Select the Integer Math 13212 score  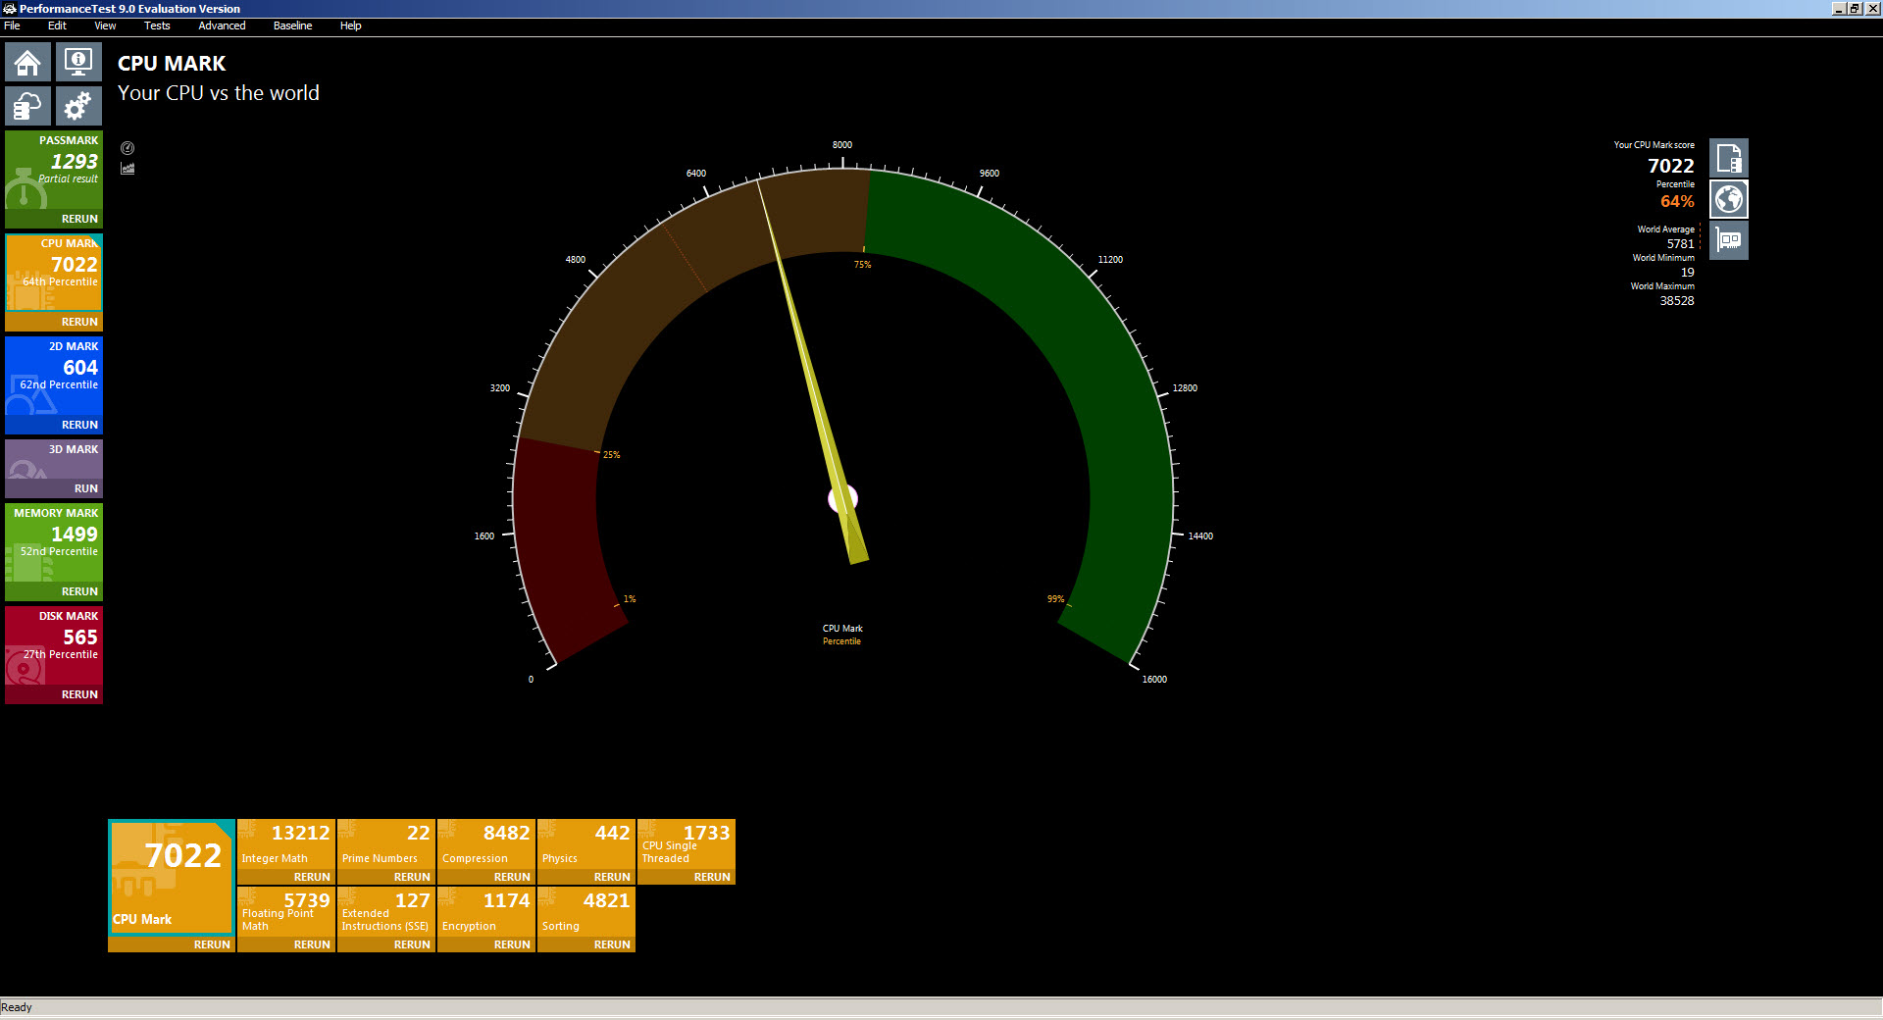pyautogui.click(x=300, y=833)
